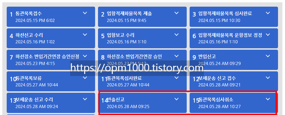Image resolution: width=285 pixels, height=115 pixels.
Task: Expand step 9 반입신고 chevron
Action: tap(268, 56)
